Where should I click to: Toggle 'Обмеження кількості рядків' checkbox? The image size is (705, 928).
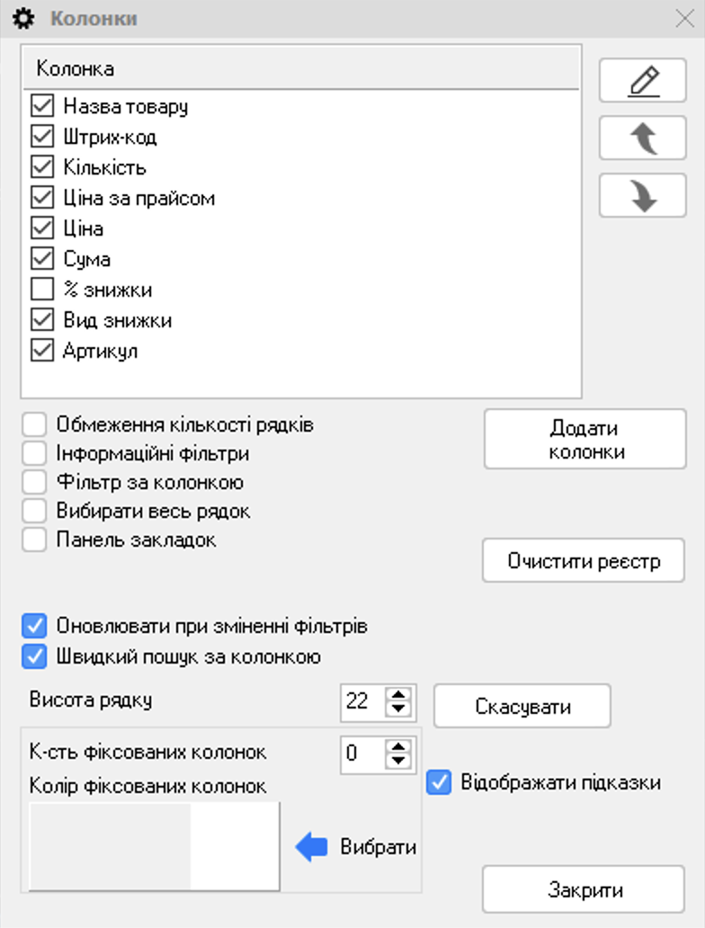click(34, 424)
